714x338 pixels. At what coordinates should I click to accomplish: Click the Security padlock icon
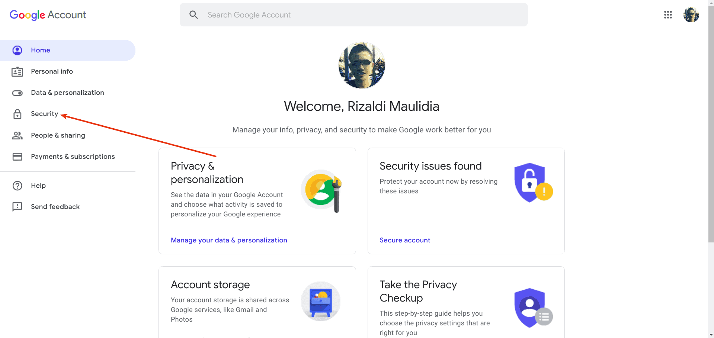pos(17,114)
